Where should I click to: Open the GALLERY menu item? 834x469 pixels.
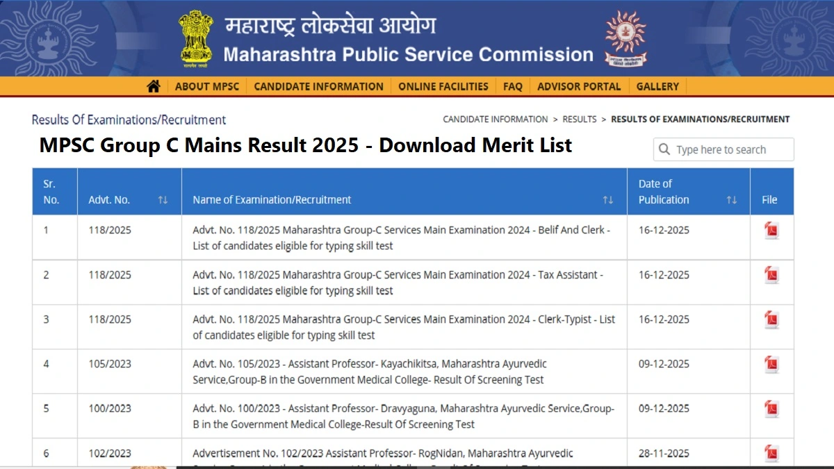click(x=657, y=85)
